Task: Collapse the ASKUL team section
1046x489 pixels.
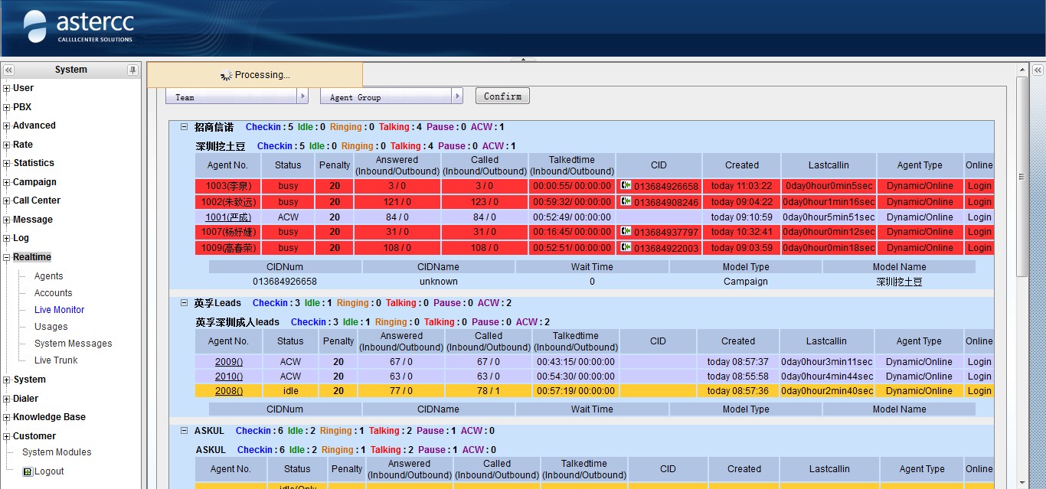Action: [184, 431]
